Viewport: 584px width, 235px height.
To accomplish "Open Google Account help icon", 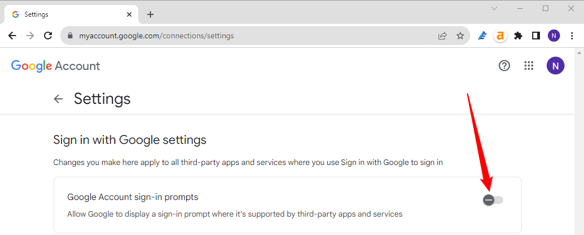I will [x=504, y=66].
